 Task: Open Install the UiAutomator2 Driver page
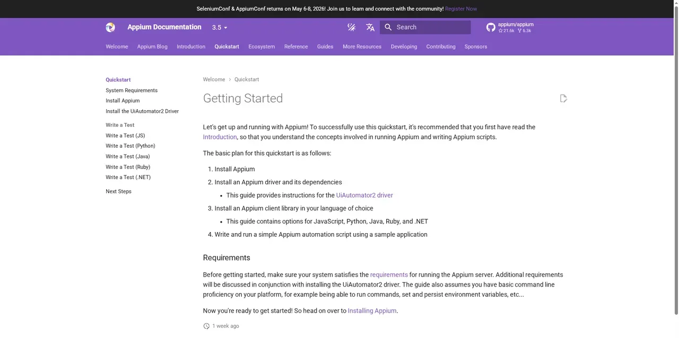click(142, 111)
